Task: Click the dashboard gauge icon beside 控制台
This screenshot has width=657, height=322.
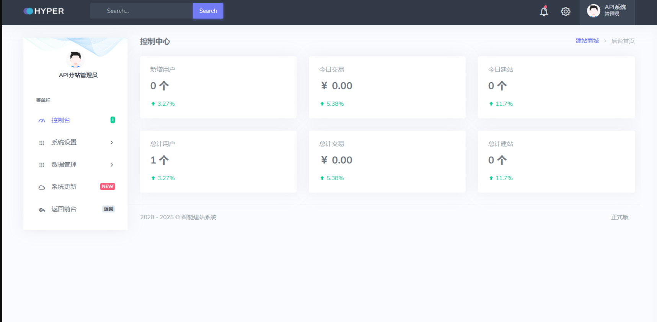Action: coord(42,121)
